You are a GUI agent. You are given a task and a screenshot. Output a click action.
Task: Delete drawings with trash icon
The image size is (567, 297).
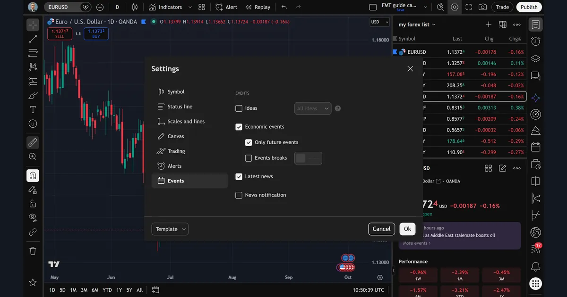33,251
